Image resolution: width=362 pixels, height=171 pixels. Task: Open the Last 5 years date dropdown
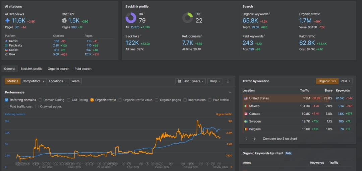[190, 81]
